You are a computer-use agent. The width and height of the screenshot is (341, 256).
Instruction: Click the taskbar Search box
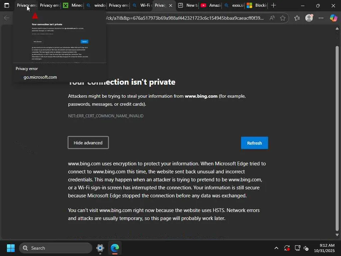pos(56,248)
